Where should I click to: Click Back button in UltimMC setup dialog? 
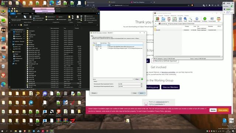[x=134, y=93]
